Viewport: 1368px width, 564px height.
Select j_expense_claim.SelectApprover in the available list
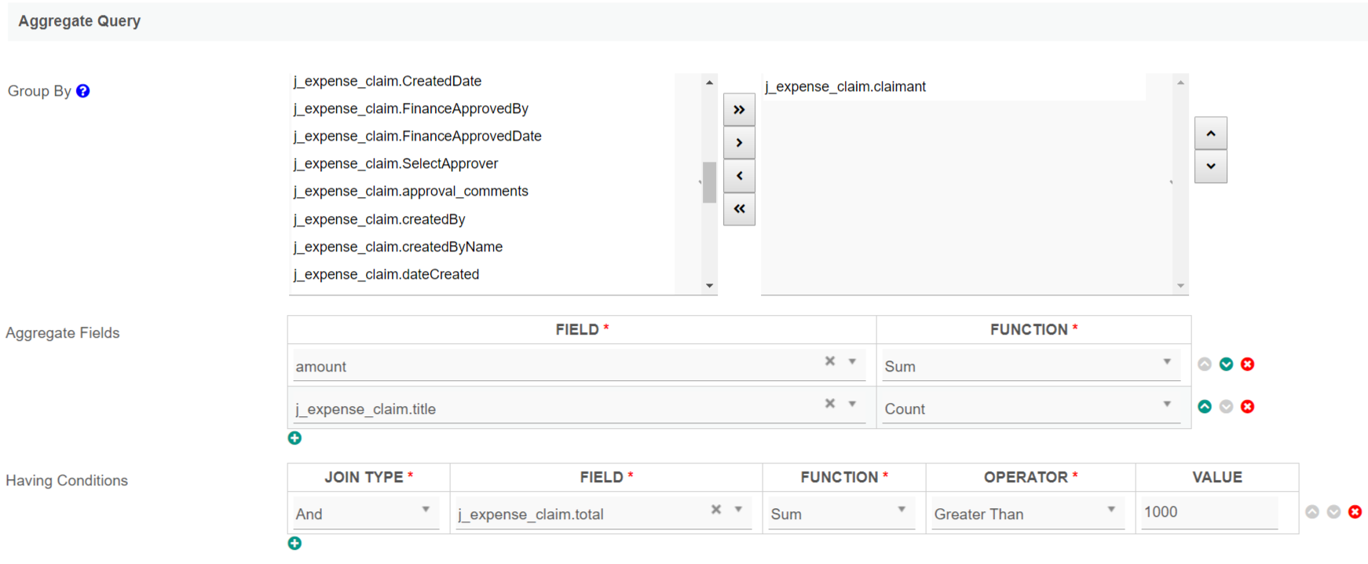tap(396, 163)
